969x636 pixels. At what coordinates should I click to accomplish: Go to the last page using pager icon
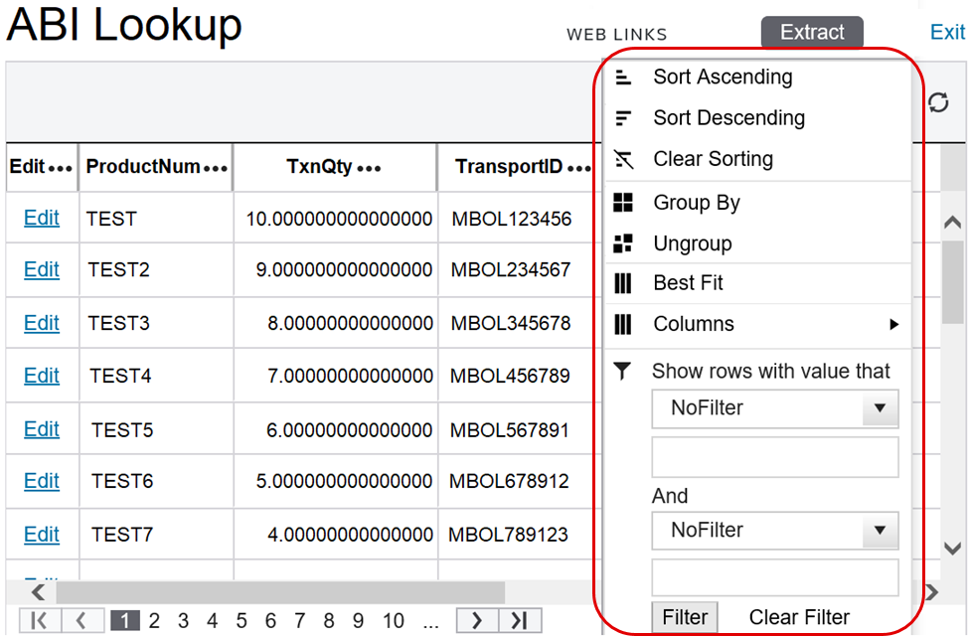[x=519, y=621]
